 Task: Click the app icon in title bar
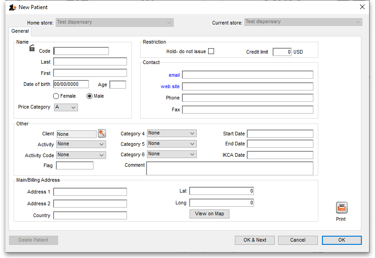[13, 7]
